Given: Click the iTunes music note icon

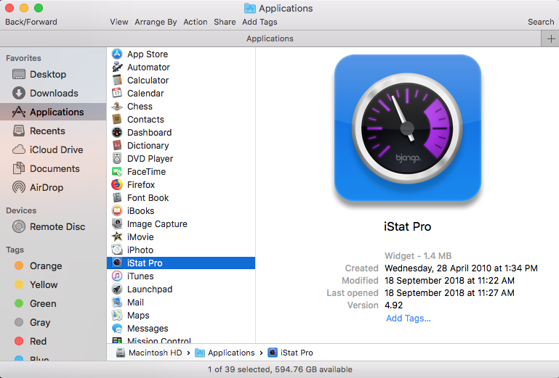Looking at the screenshot, I should 117,276.
